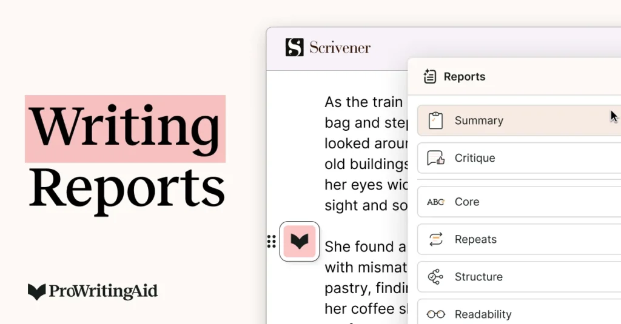Click the paragraph starting "As the train"
Image resolution: width=621 pixels, height=324 pixels.
pos(366,154)
